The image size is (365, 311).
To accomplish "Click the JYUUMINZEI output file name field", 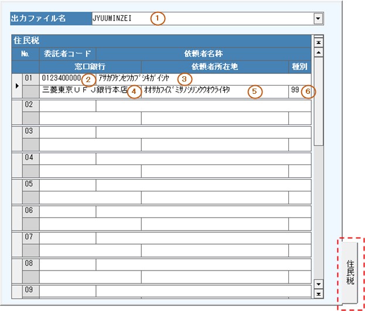I will point(199,19).
